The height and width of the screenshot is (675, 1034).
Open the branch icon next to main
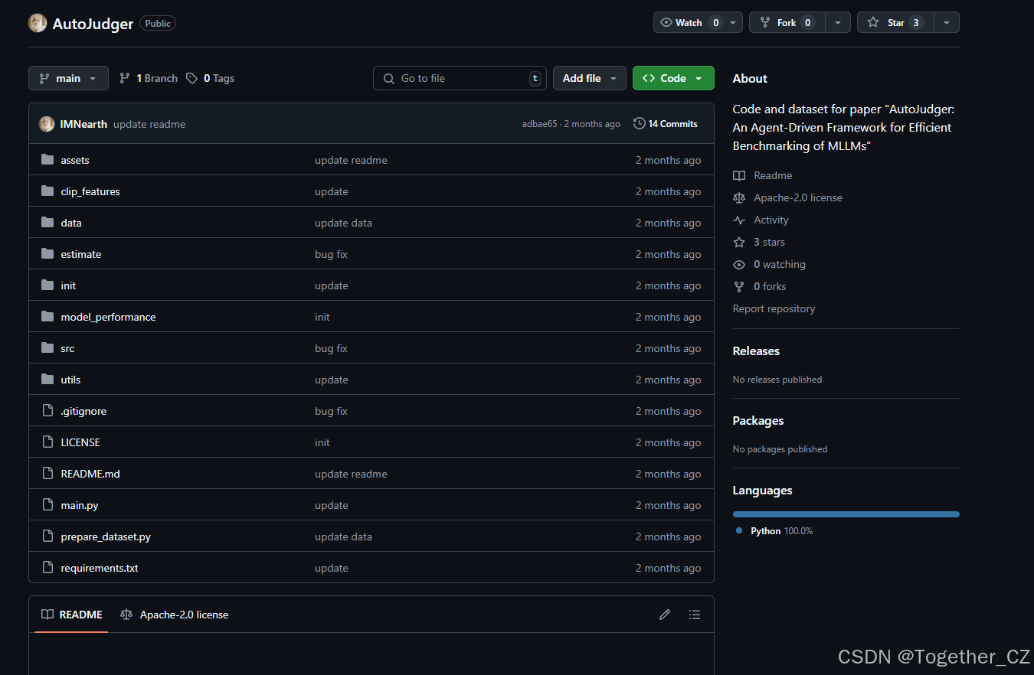[x=44, y=78]
